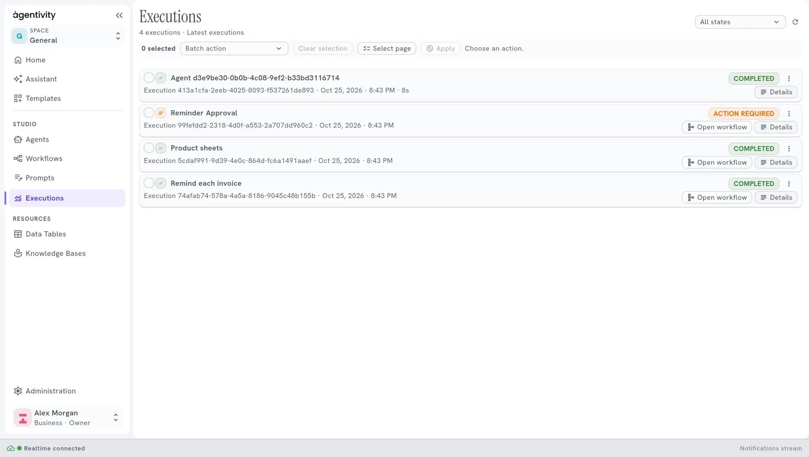Select the Agent d3e9be30 execution checkbox

[149, 78]
